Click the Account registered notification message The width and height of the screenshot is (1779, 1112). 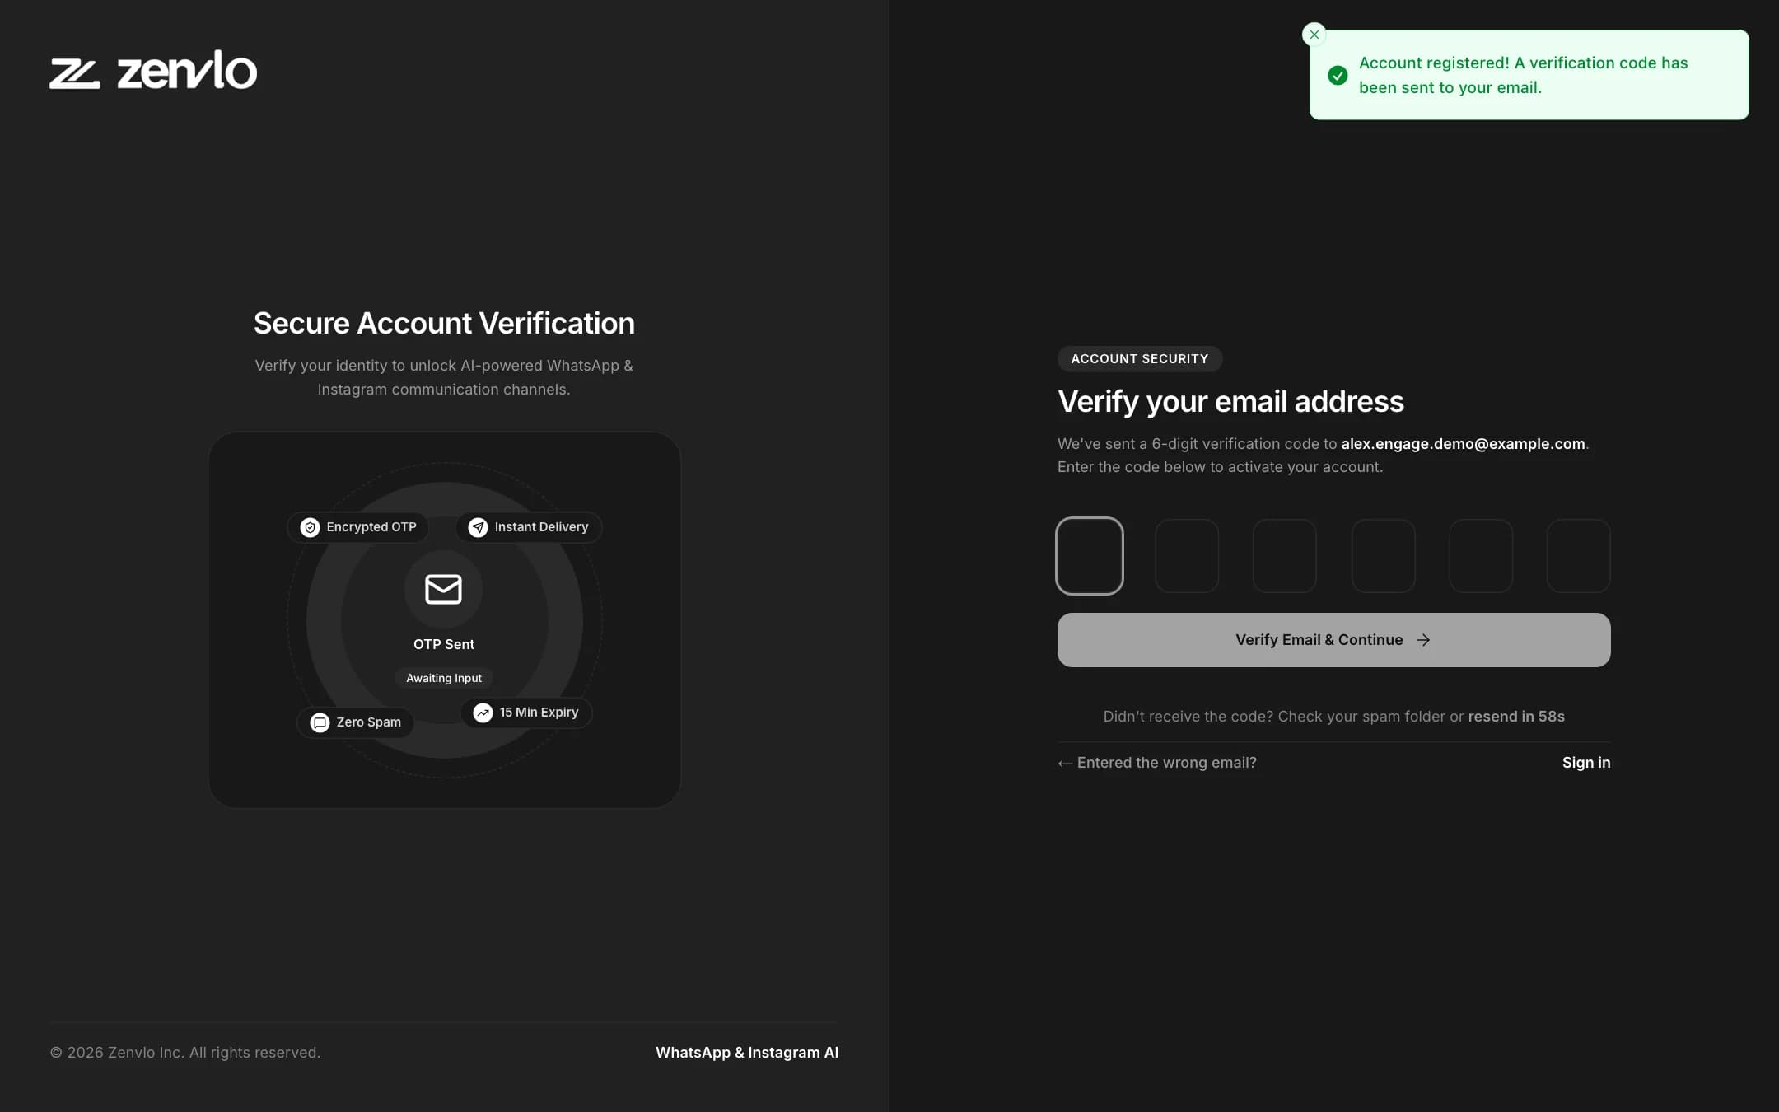(x=1523, y=75)
